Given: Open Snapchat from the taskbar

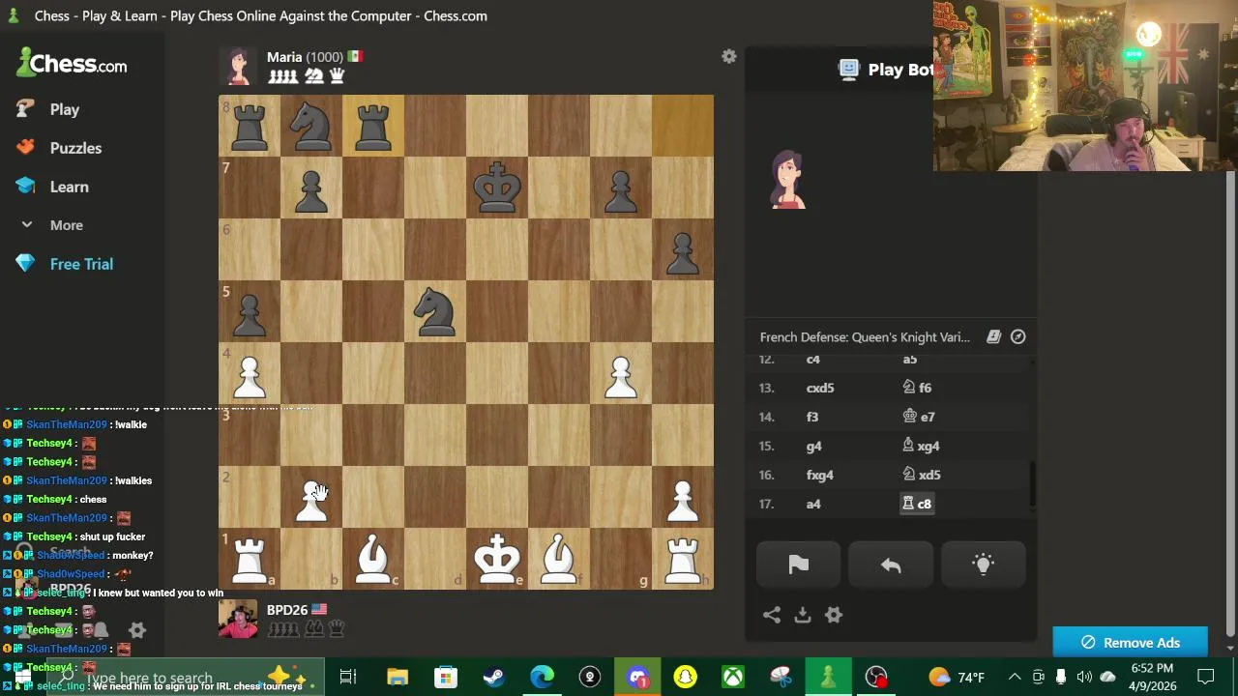Looking at the screenshot, I should tap(686, 677).
